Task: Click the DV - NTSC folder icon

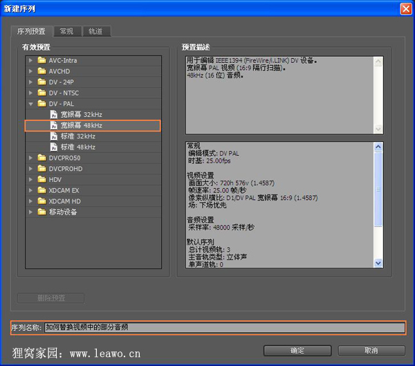Action: click(41, 93)
